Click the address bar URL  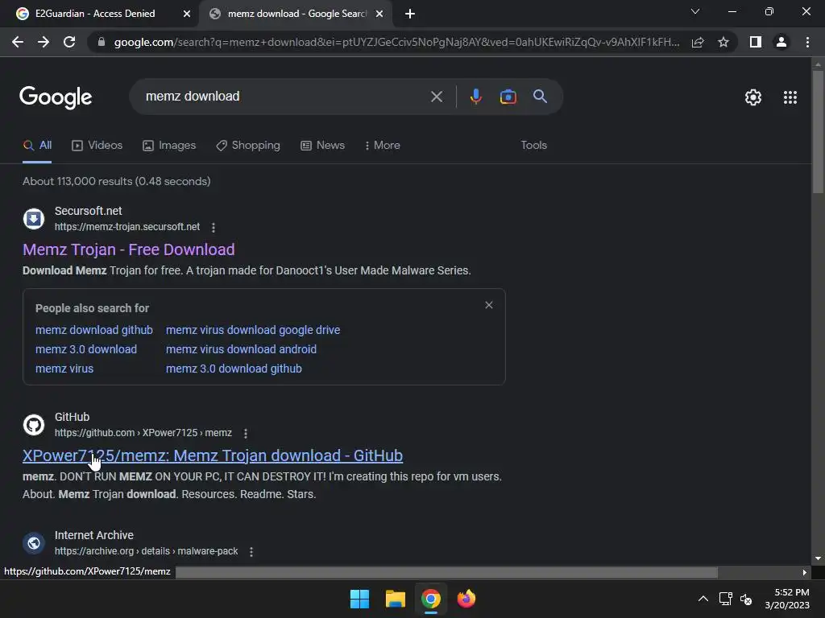[x=396, y=42]
